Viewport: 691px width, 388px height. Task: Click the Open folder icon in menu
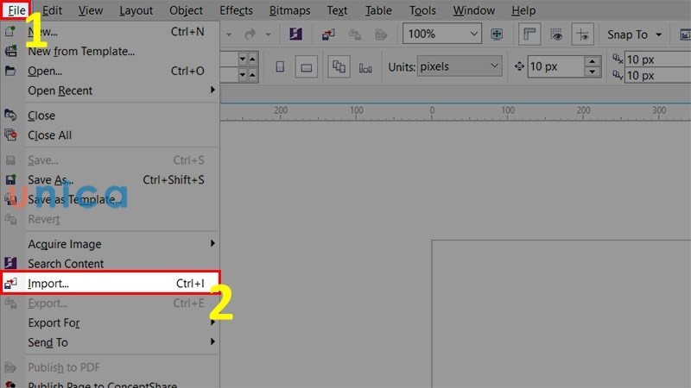tap(10, 71)
